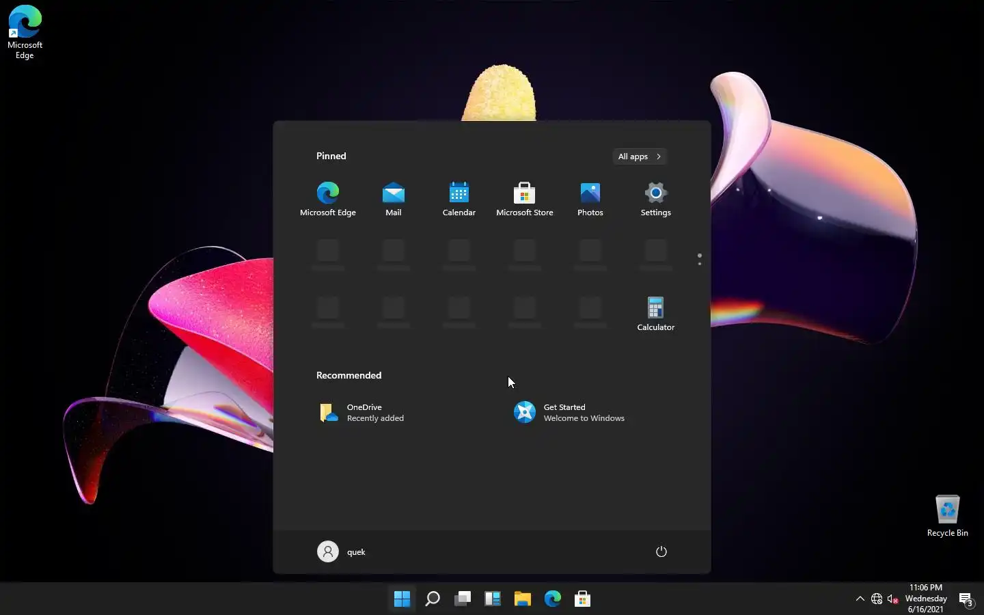Open the Calendar app
This screenshot has height=615, width=984.
coord(459,199)
